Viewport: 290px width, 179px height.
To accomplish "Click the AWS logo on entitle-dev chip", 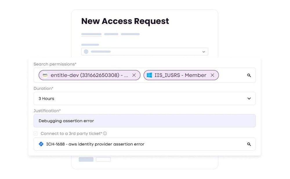I will point(45,75).
